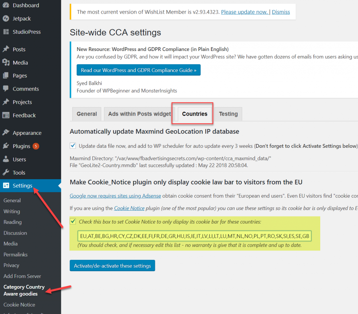Click the Maxmind Directory path text
The width and height of the screenshot is (358, 314).
(x=170, y=158)
